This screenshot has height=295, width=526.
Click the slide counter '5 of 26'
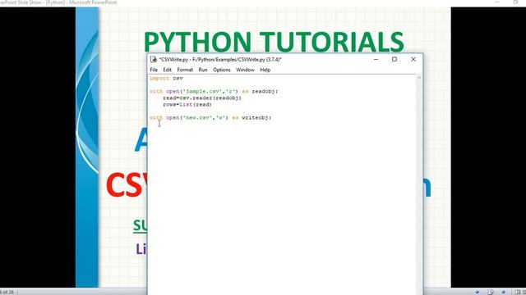7,293
